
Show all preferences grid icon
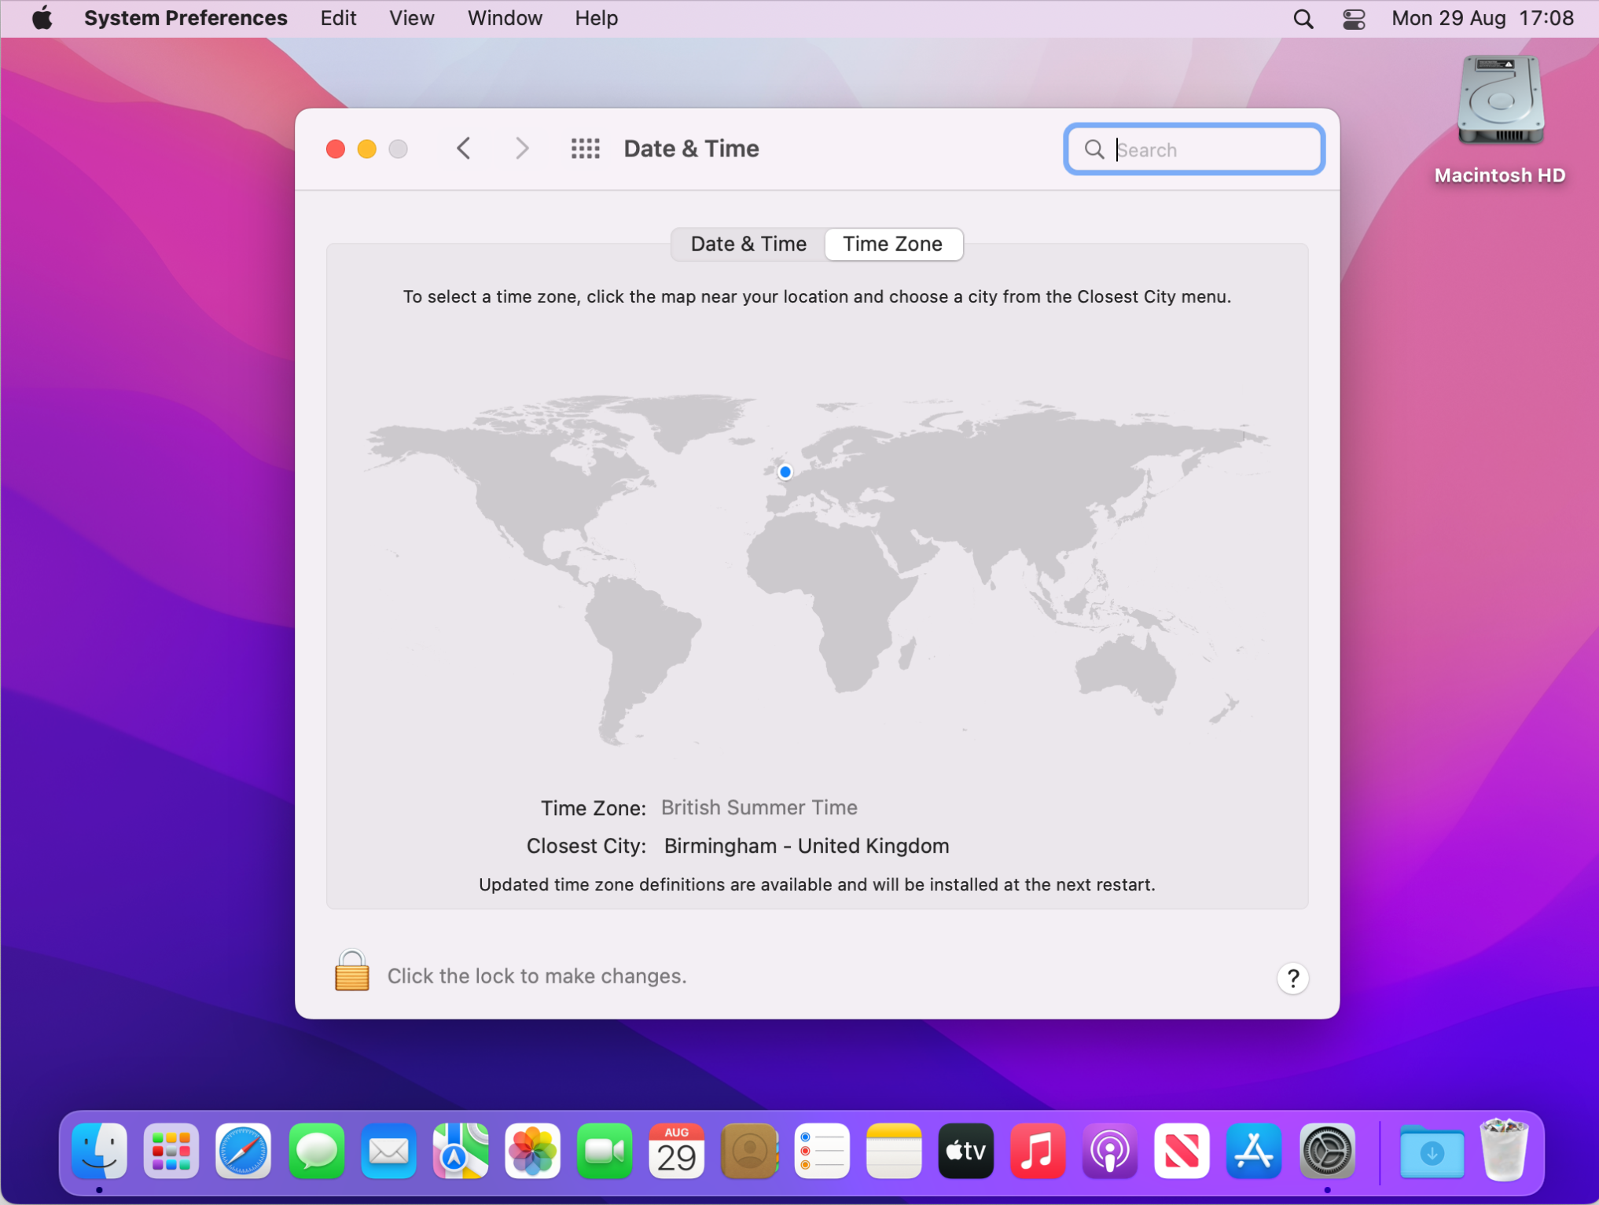pyautogui.click(x=586, y=149)
